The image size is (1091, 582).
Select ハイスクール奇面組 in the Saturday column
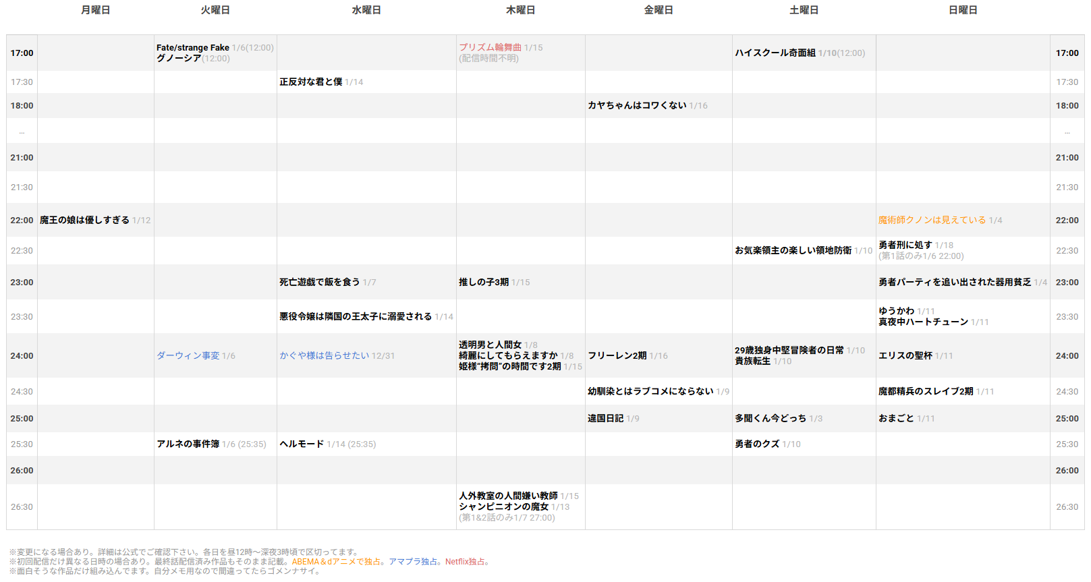coord(775,53)
